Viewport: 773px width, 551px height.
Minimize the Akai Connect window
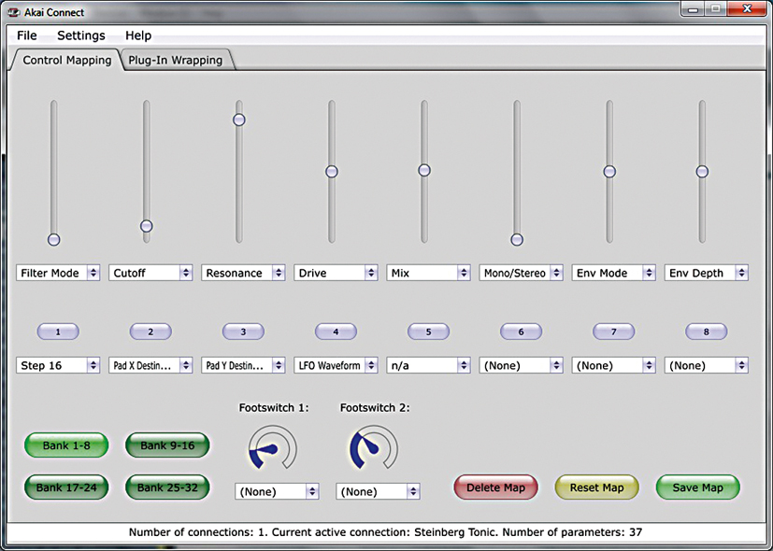coord(694,8)
